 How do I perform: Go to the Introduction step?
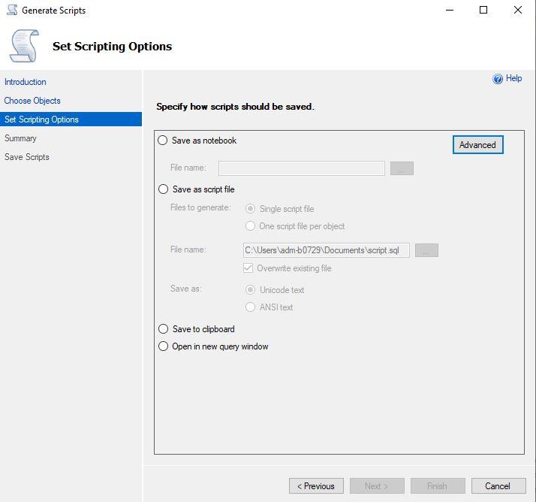point(26,82)
